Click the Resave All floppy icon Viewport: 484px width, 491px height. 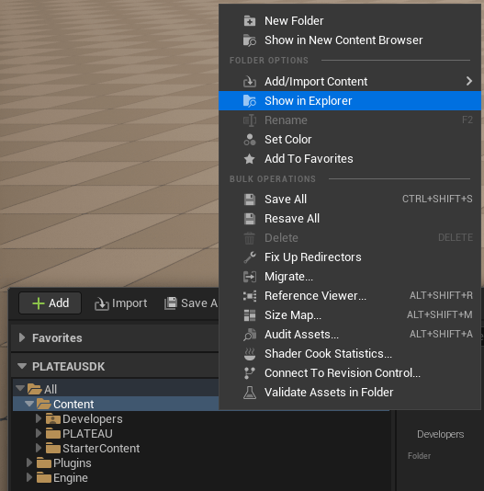point(250,219)
